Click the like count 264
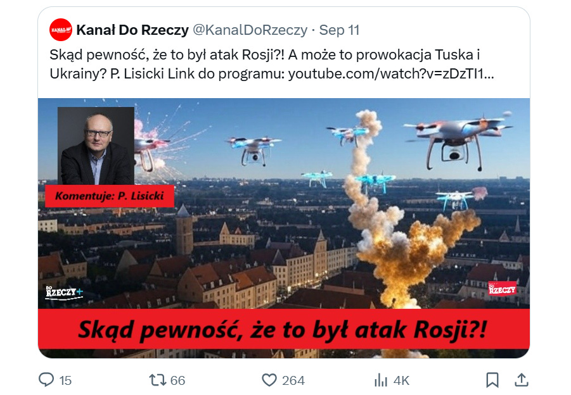 (293, 380)
